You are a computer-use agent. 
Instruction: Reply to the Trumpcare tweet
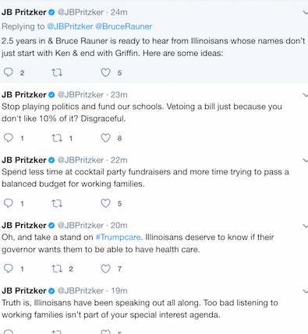pos(9,269)
